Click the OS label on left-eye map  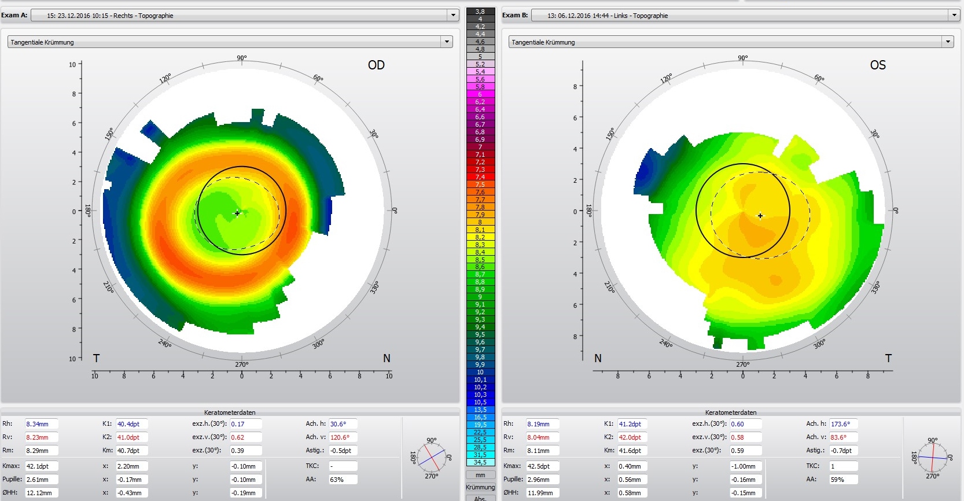pyautogui.click(x=878, y=65)
